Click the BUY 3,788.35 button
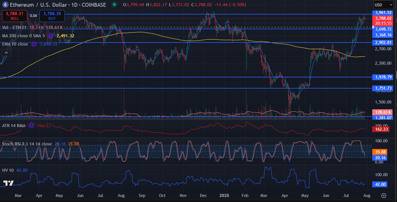 52,15
